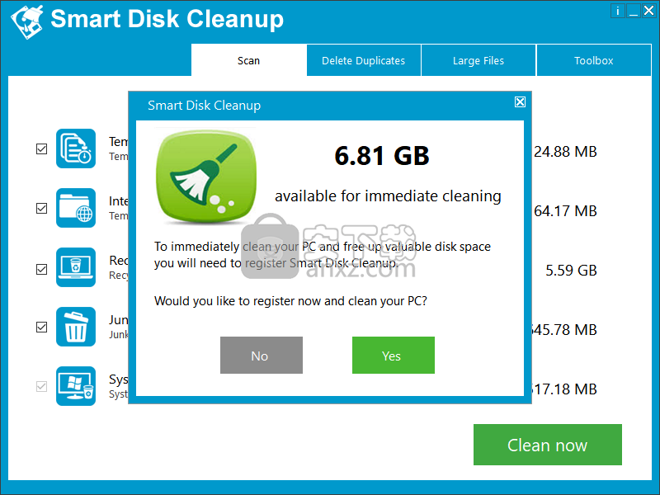Uncheck the Temporary files checkbox
This screenshot has width=660, height=495.
41,149
